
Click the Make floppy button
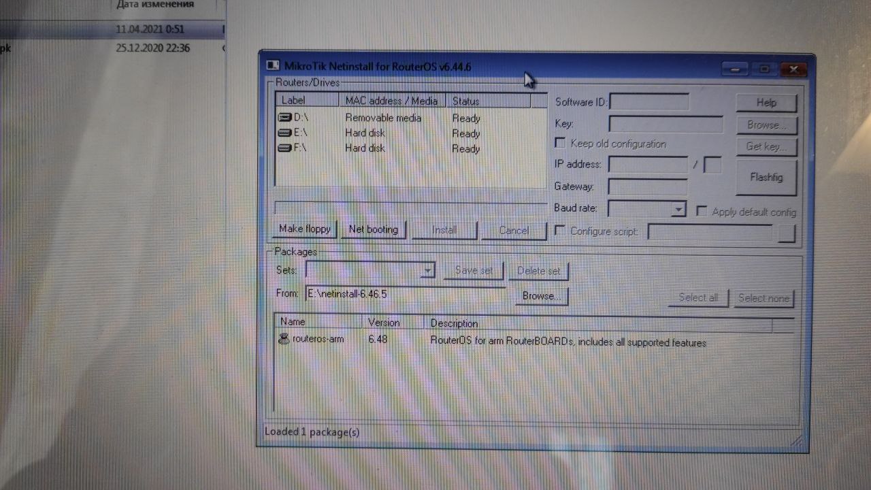click(305, 229)
